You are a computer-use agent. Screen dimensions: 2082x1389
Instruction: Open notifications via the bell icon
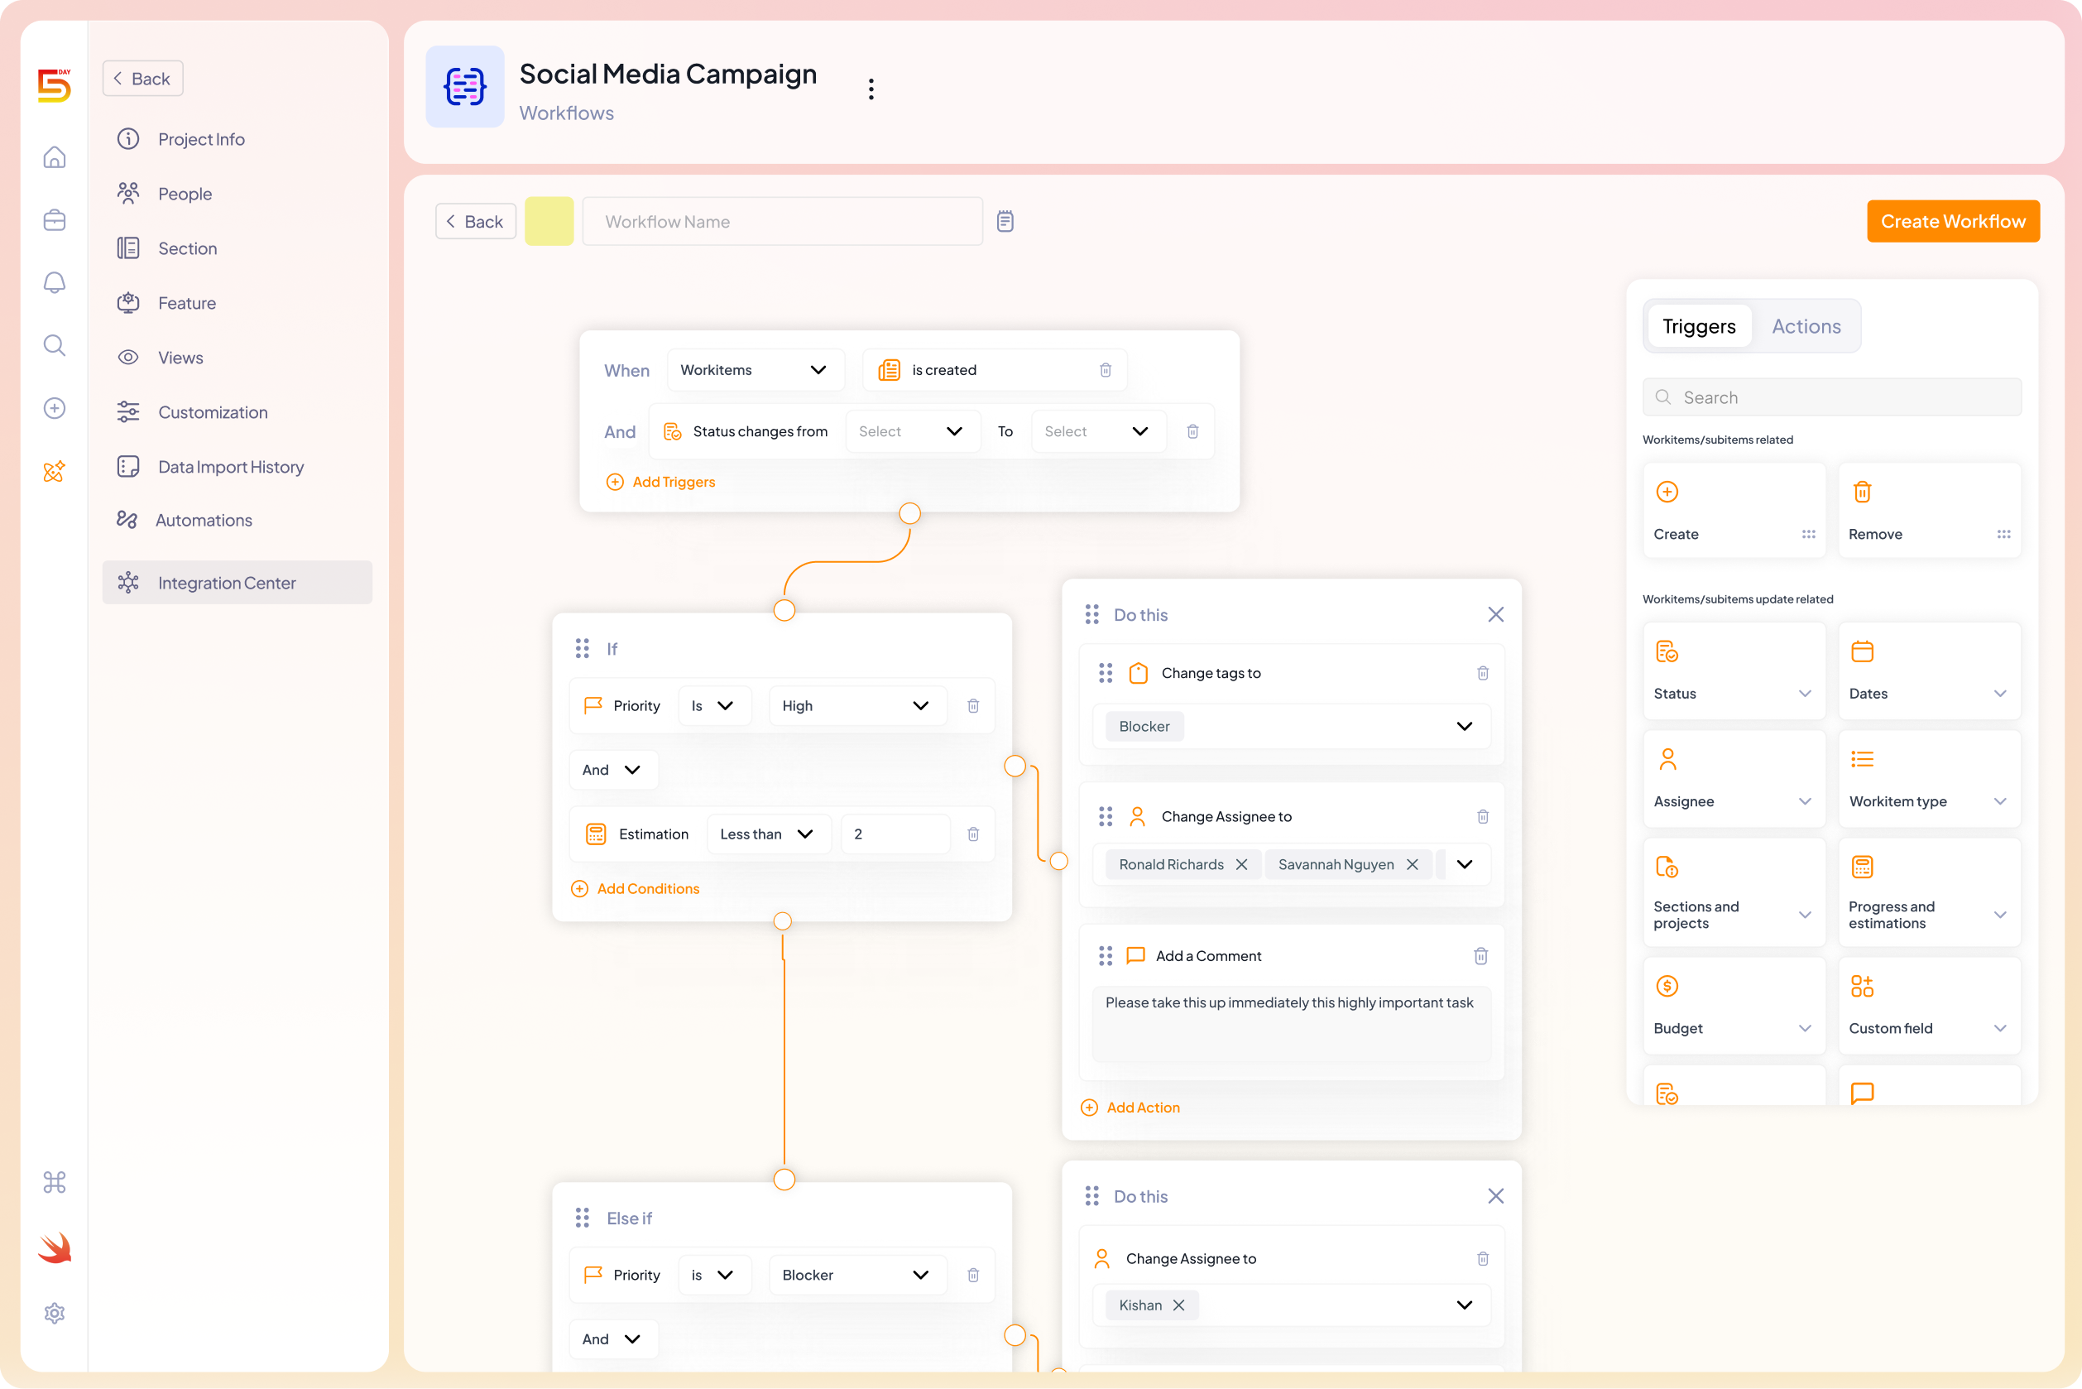[54, 282]
